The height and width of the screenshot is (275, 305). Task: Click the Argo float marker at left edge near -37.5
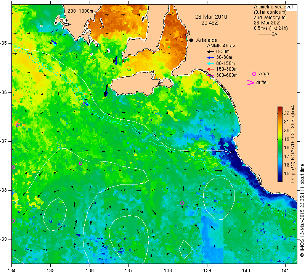click(13, 167)
